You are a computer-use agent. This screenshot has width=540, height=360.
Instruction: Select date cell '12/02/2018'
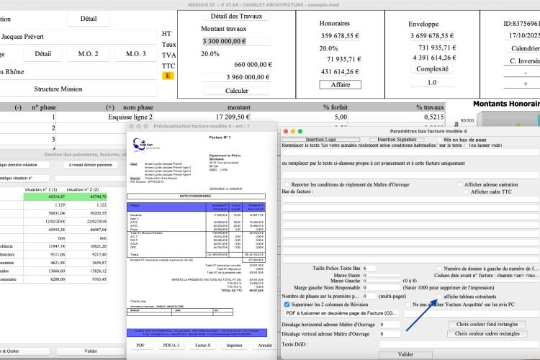(x=45, y=222)
